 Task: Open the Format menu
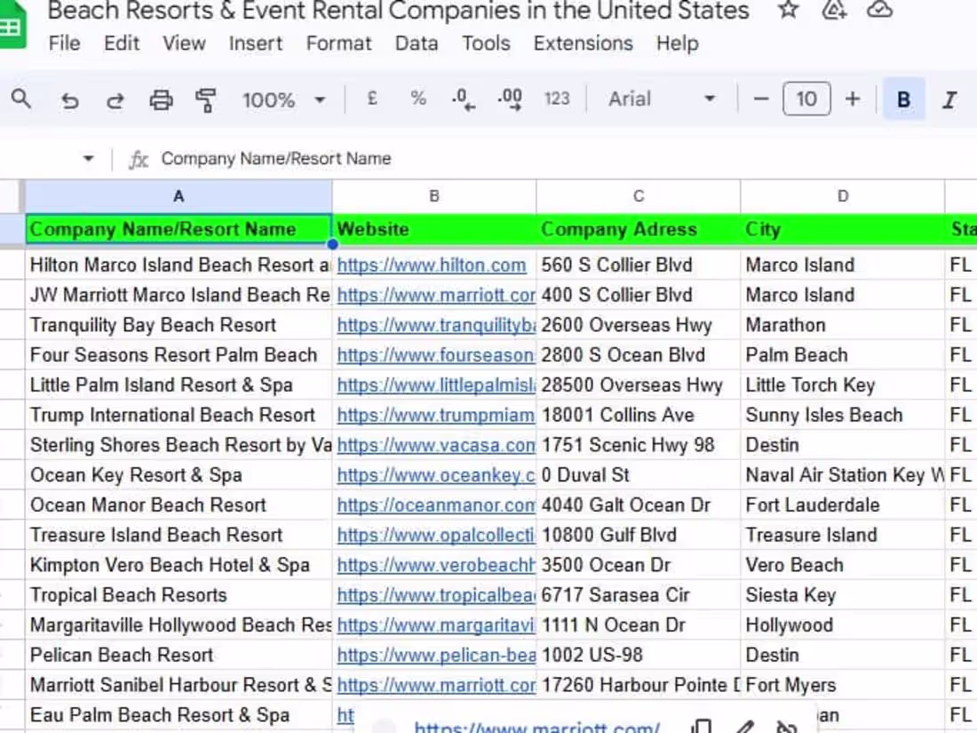338,43
